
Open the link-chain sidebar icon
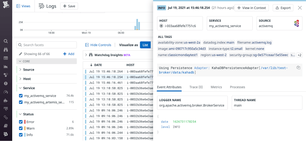tap(6, 117)
